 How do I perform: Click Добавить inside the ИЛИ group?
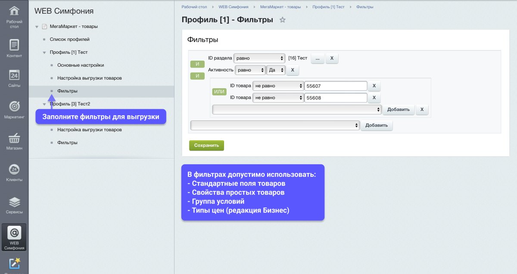click(x=399, y=109)
